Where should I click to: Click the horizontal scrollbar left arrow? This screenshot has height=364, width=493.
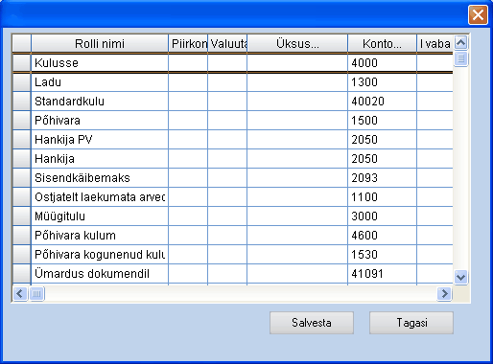[x=20, y=293]
